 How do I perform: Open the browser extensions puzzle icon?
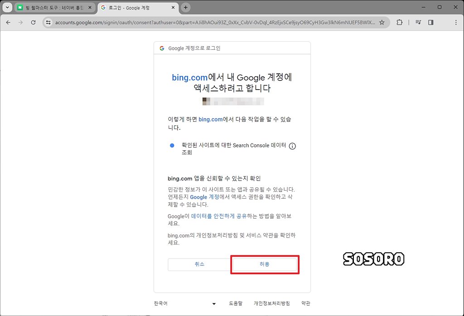coord(400,22)
